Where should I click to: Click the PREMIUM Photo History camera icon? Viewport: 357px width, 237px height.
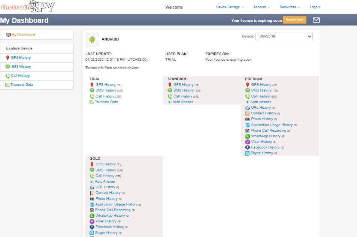[x=248, y=119]
